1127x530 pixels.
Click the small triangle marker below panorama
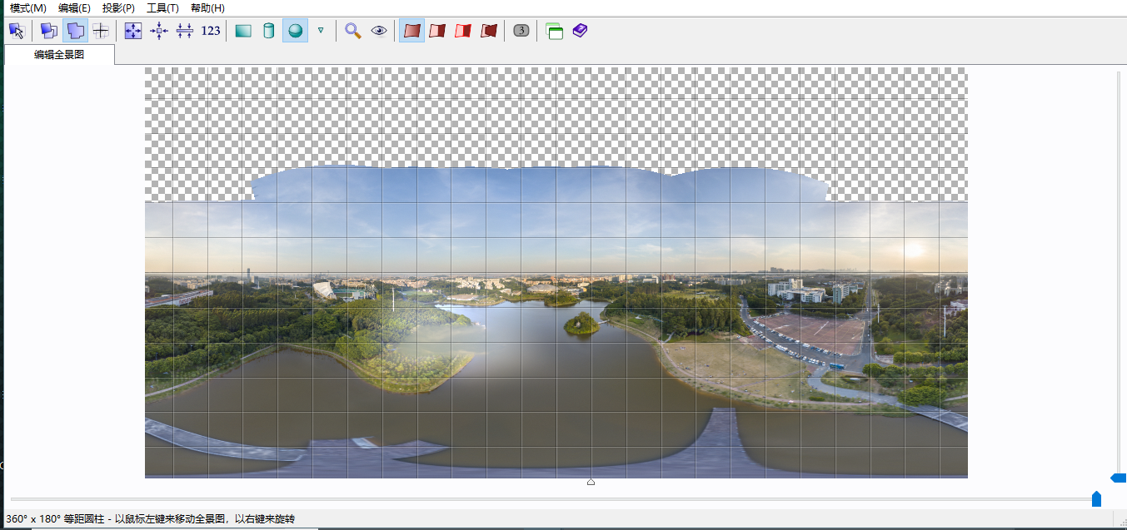pyautogui.click(x=591, y=482)
